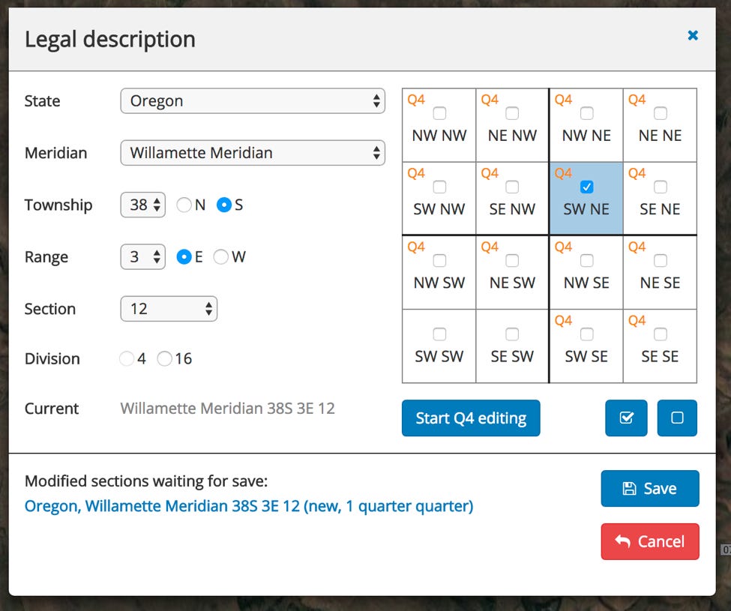The width and height of the screenshot is (731, 611).
Task: Check the NE SE quarter checkbox
Action: tap(660, 261)
